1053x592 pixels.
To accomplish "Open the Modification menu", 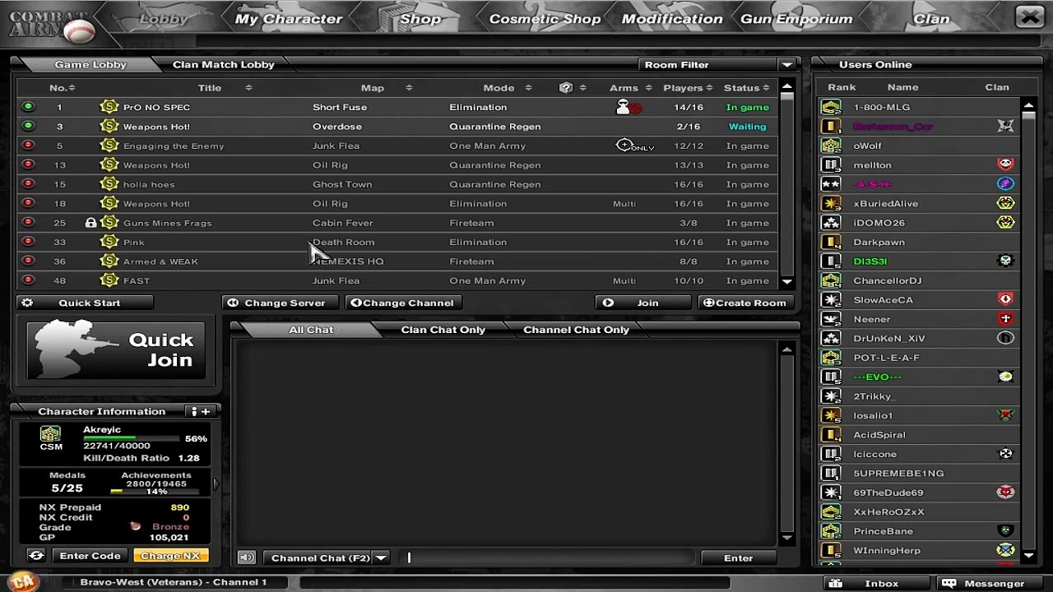I will pyautogui.click(x=672, y=19).
